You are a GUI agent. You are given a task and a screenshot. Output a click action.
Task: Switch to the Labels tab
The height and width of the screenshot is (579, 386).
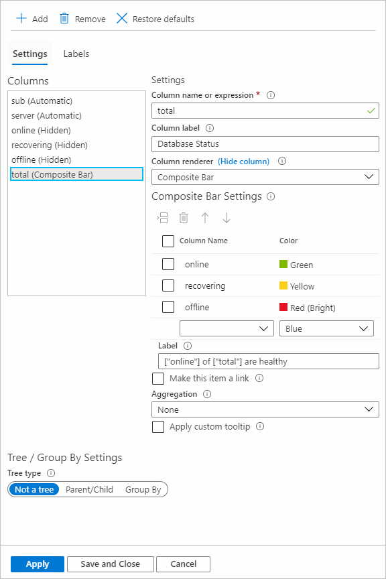click(x=76, y=54)
